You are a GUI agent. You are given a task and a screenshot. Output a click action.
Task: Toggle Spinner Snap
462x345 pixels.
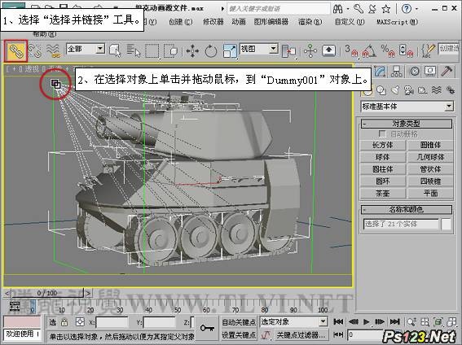point(406,51)
